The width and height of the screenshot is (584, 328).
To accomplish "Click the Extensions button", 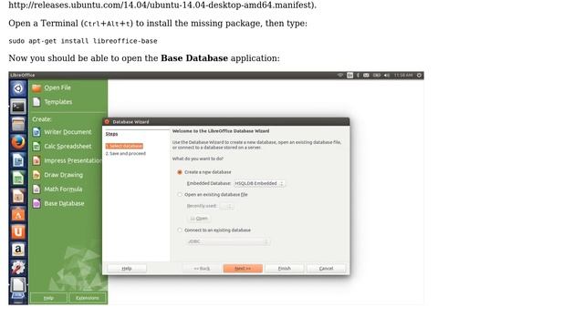I will click(88, 298).
